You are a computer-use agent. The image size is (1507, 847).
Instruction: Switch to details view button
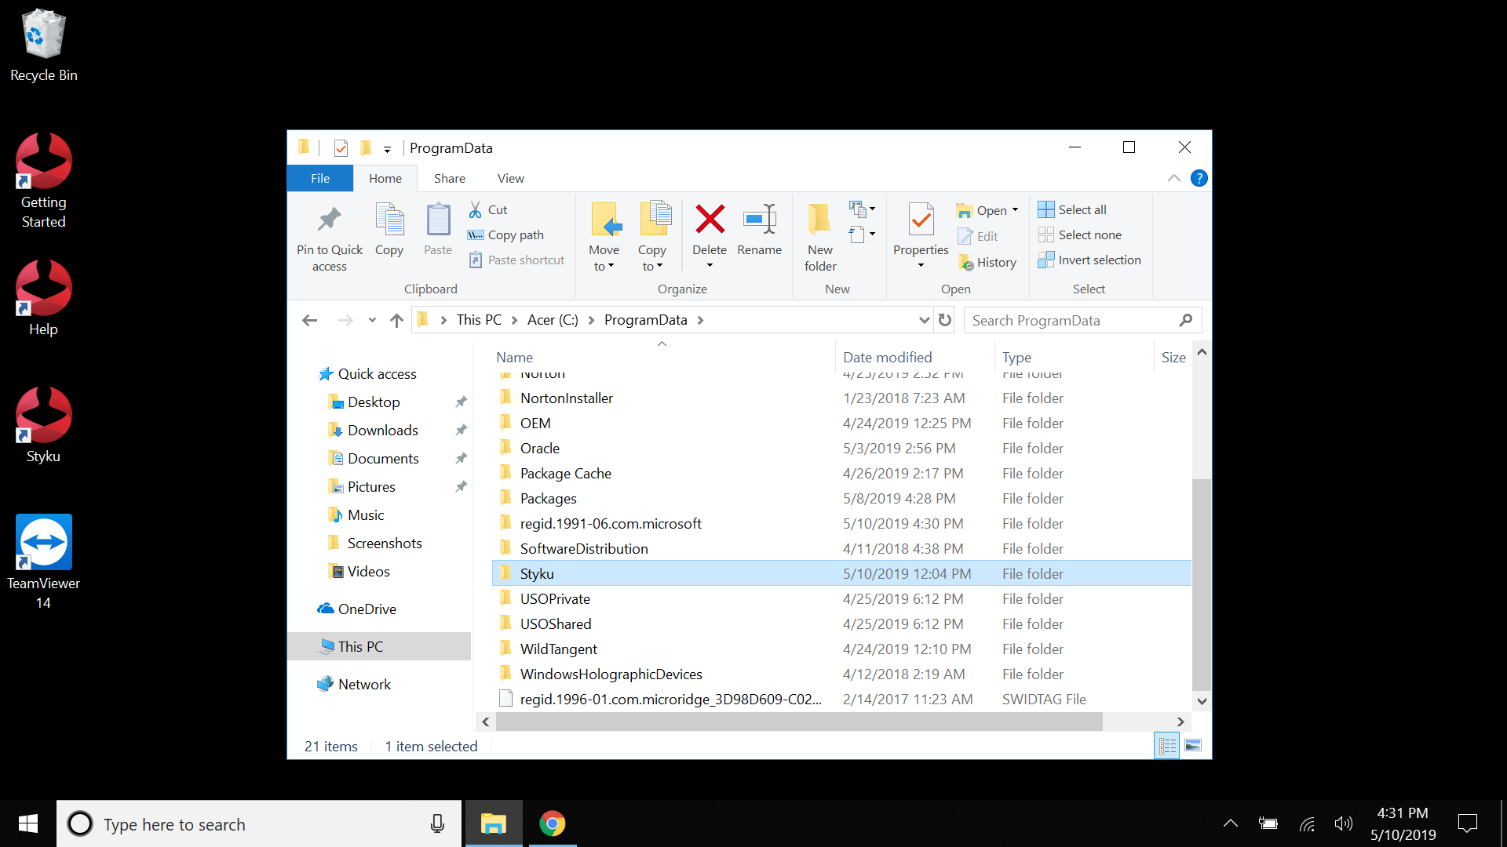pos(1167,746)
